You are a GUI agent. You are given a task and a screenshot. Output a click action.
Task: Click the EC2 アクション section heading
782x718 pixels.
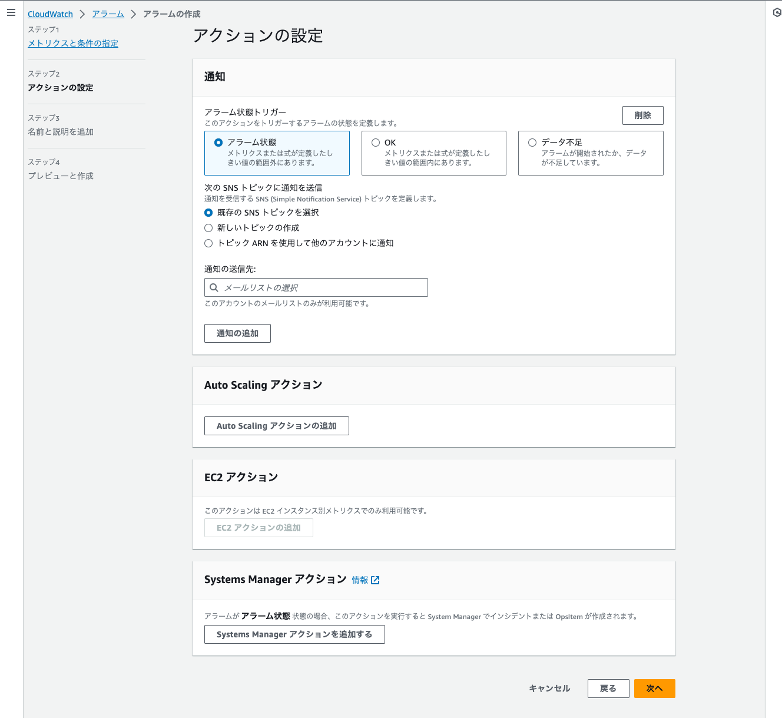point(241,477)
